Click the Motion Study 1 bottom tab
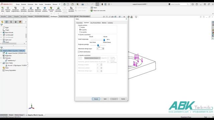Viewport: 214px width, 120px height. pyautogui.click(x=19, y=115)
